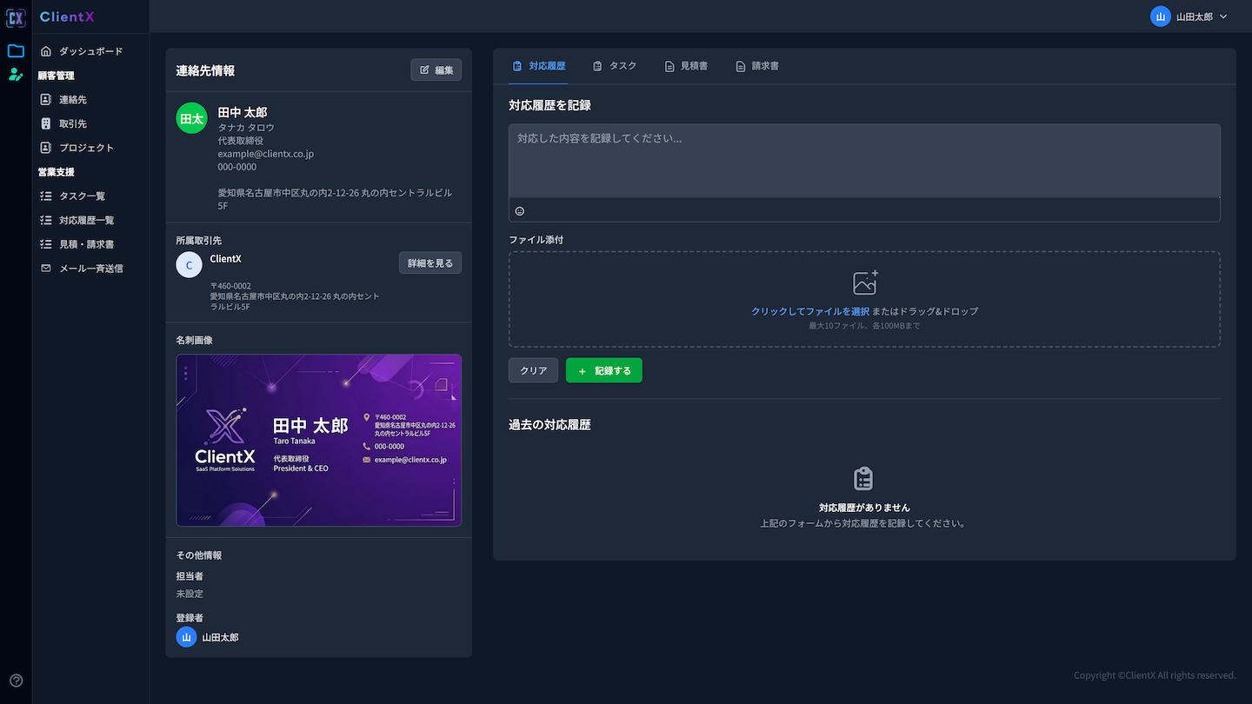Screen dimensions: 1252x704
Task: Switch to the 見積書 tab
Action: pos(686,64)
